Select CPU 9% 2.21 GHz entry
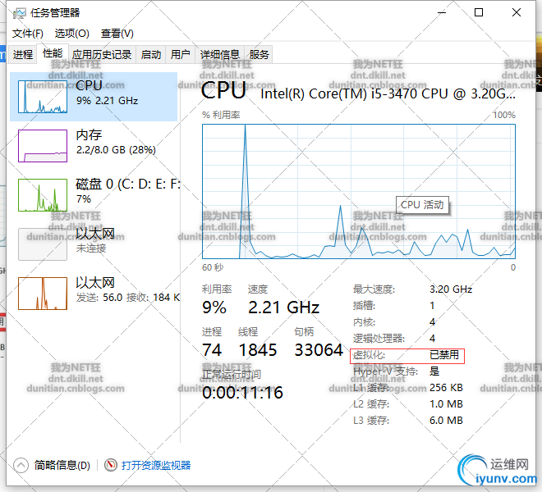 coord(94,97)
